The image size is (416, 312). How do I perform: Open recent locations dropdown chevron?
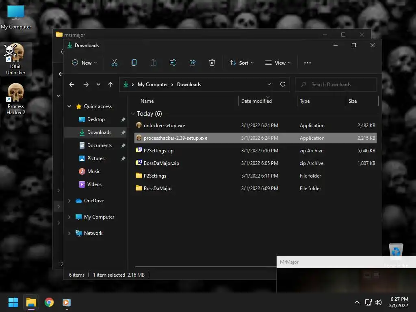coord(98,84)
